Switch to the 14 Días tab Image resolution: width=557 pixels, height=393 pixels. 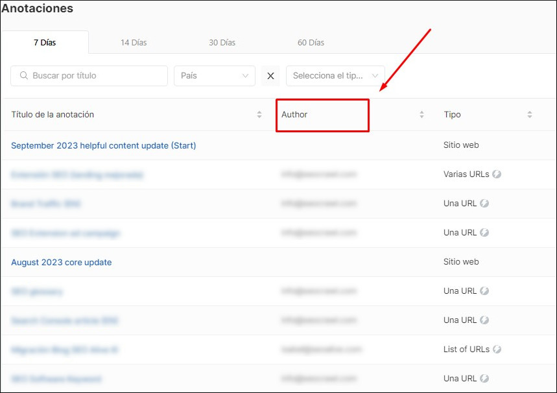point(133,42)
